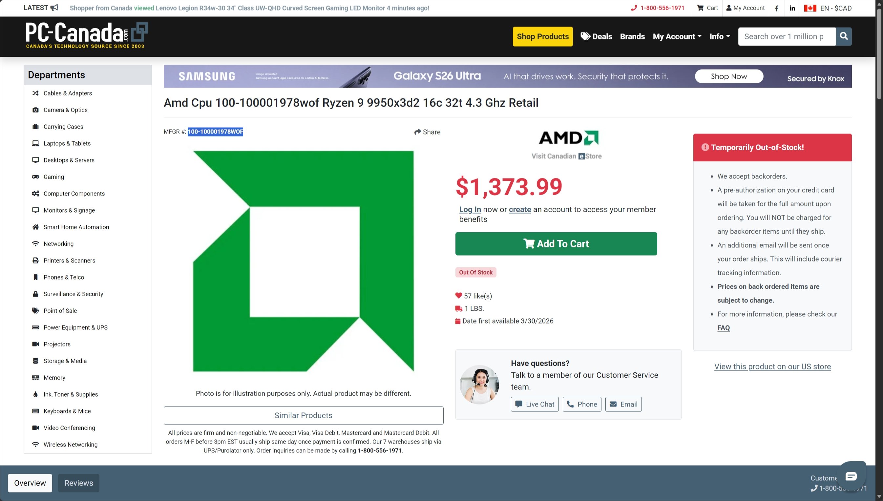Click the heart icon beside 57 likes
Image resolution: width=883 pixels, height=501 pixels.
458,295
